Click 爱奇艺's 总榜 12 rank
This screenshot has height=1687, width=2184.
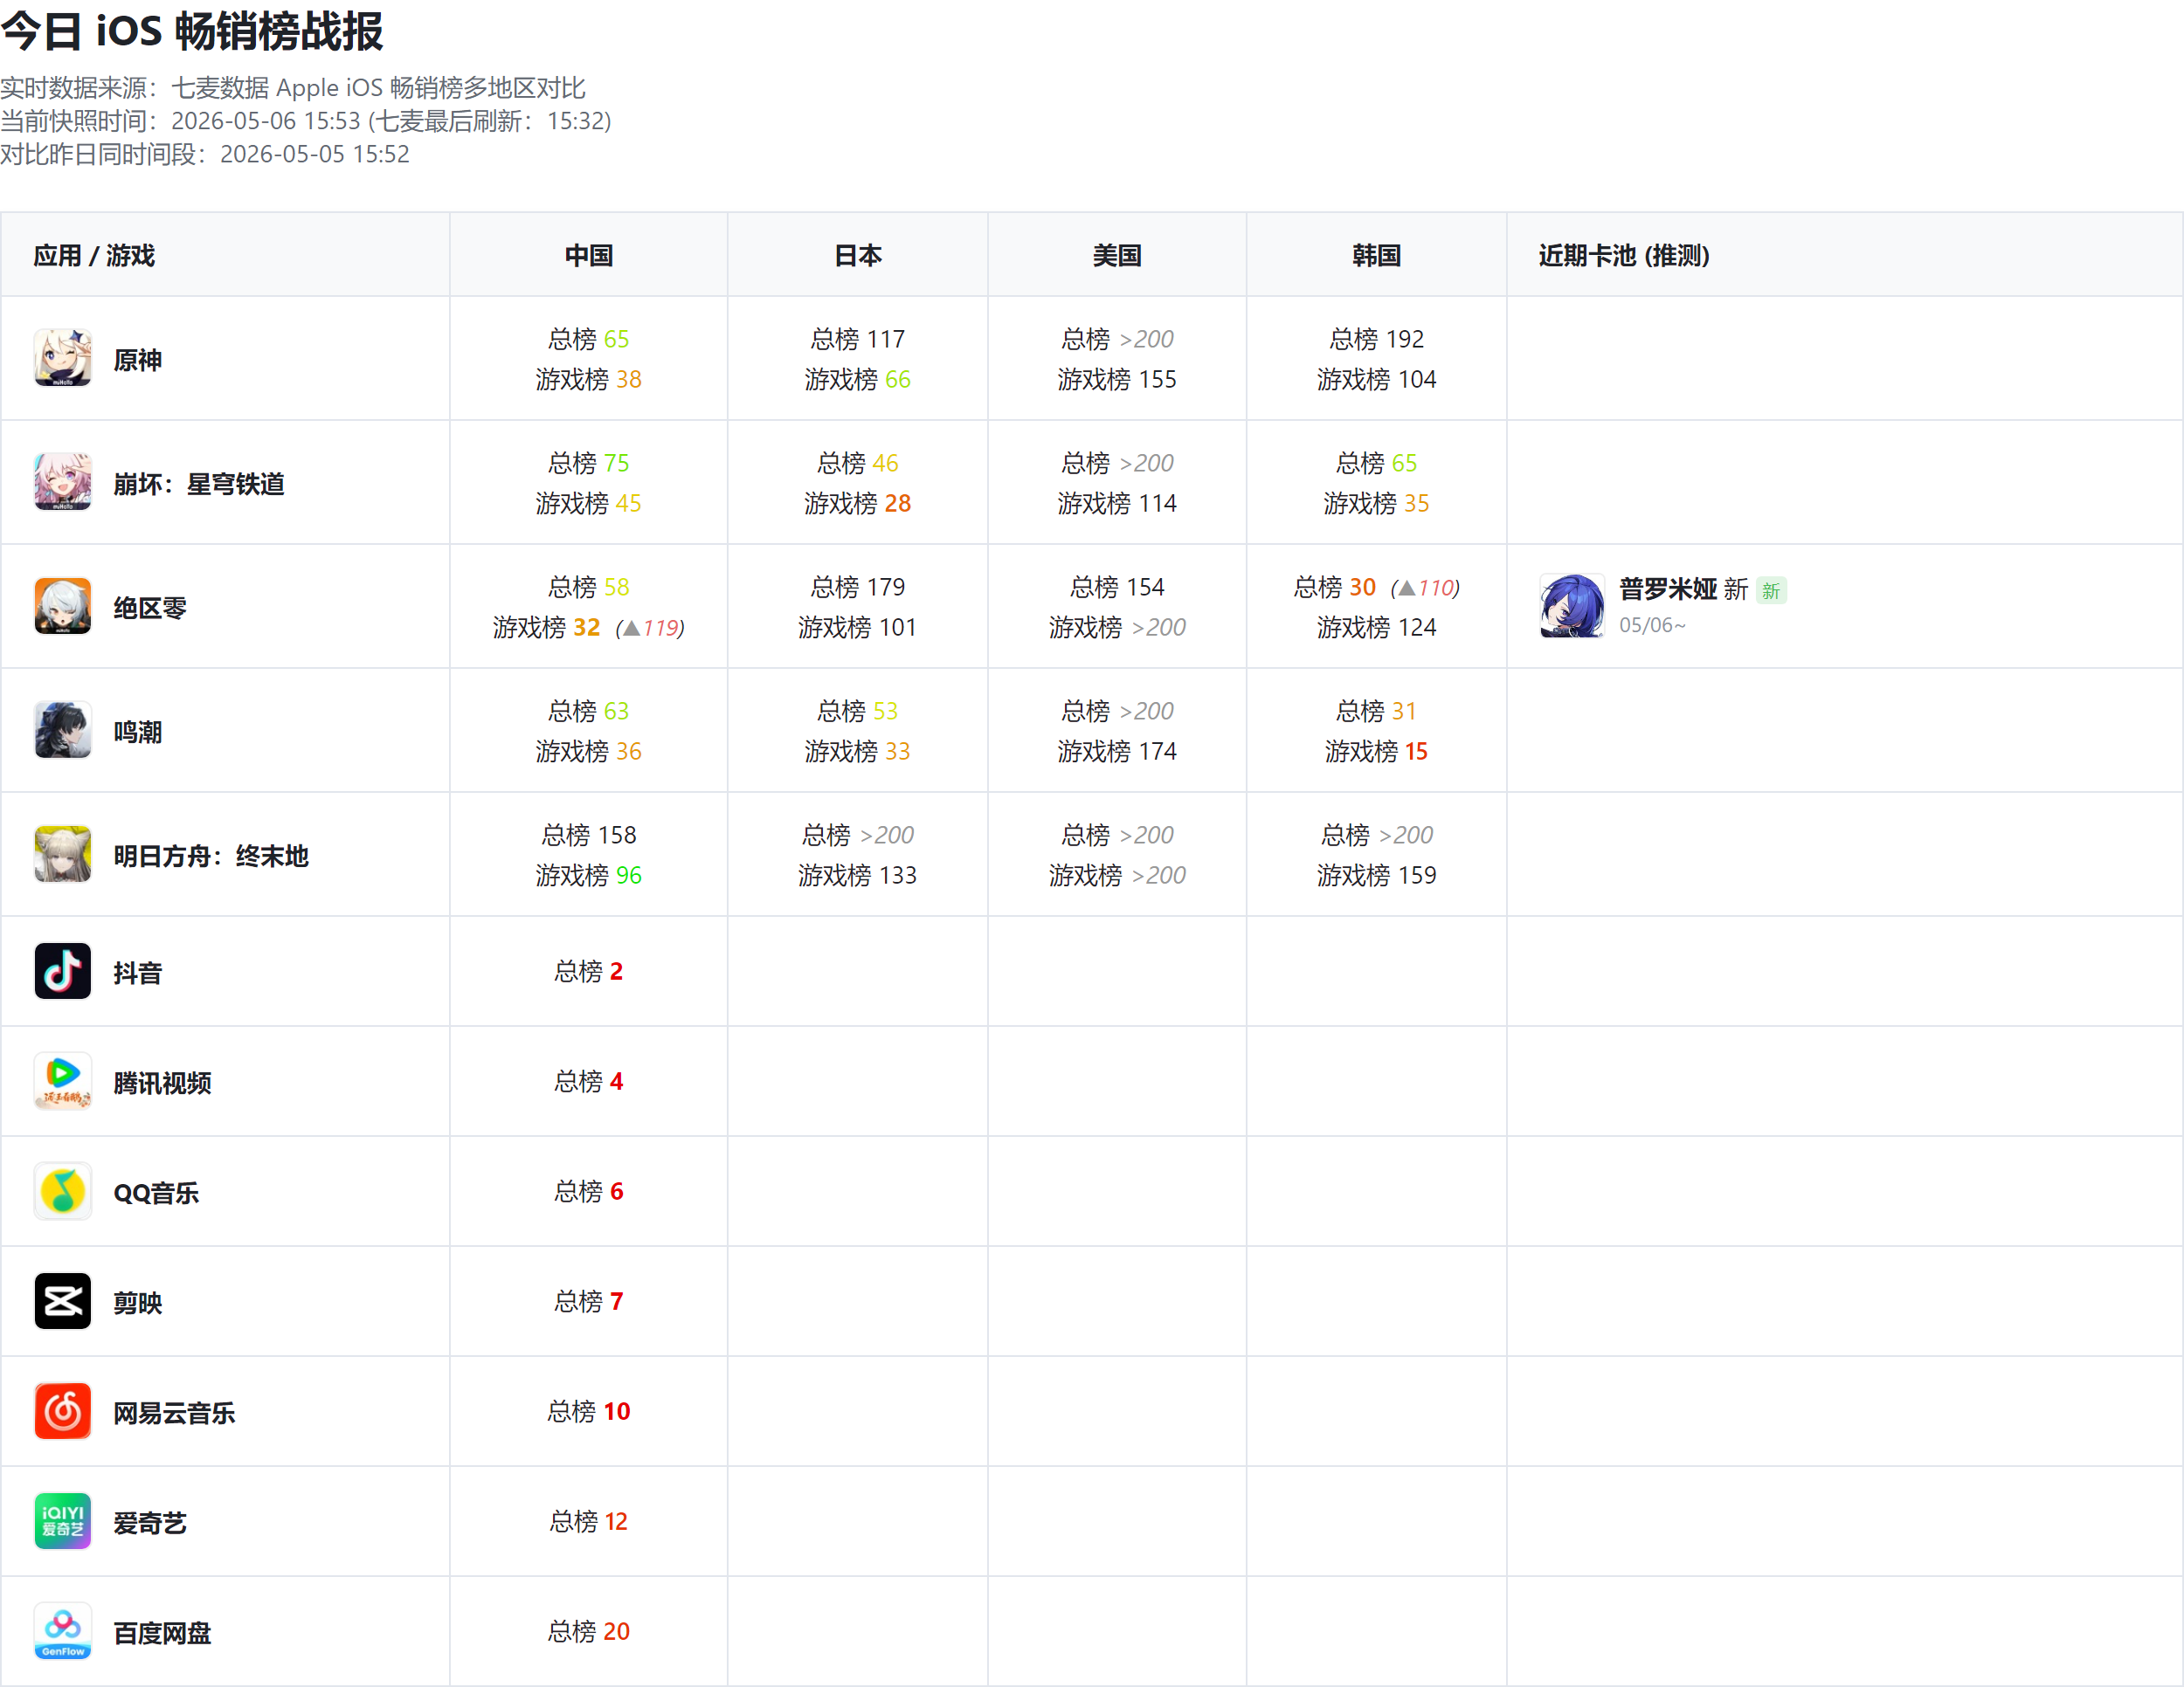click(589, 1520)
